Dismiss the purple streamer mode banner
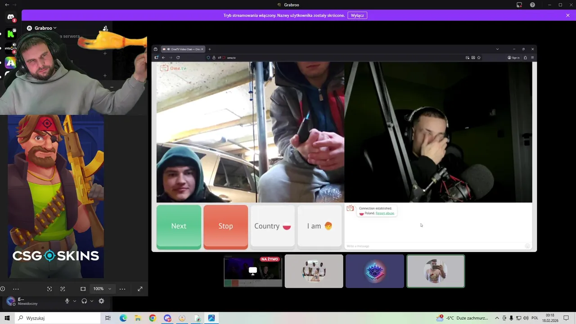The image size is (576, 324). click(568, 15)
